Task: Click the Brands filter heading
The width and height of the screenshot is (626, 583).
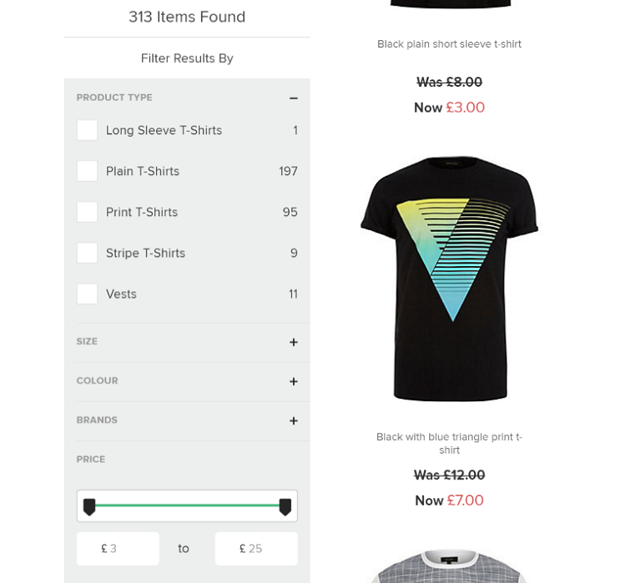Action: coord(97,420)
